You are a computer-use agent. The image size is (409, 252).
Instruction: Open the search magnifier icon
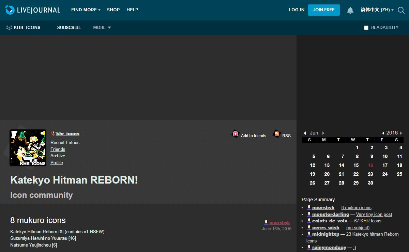pos(401,10)
